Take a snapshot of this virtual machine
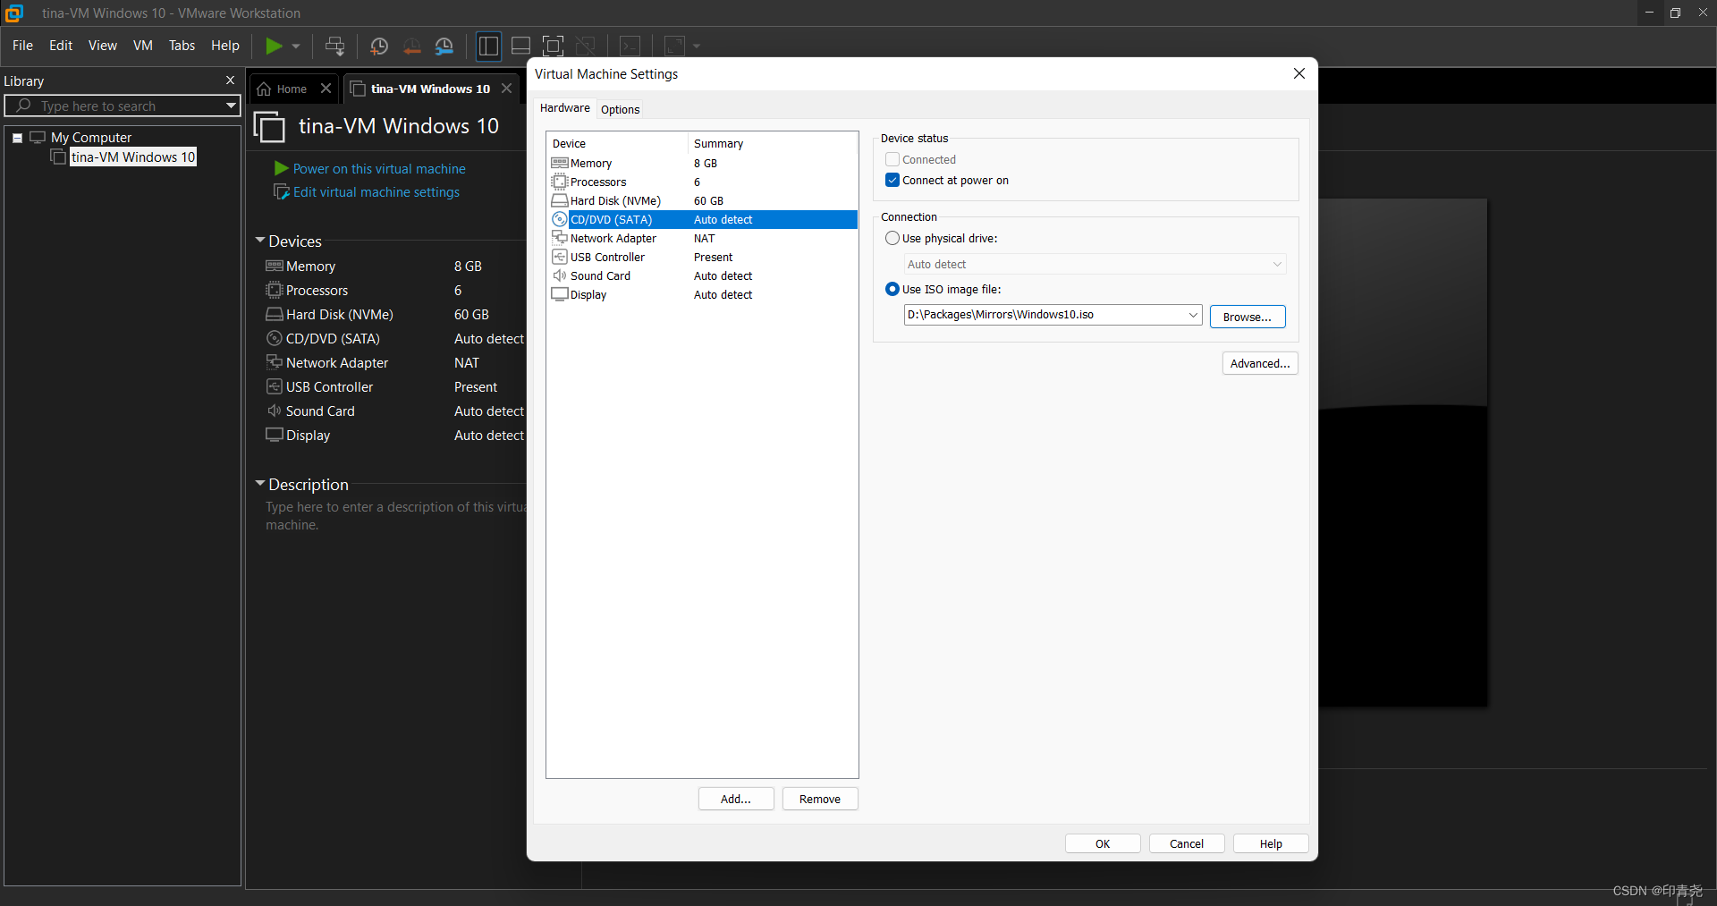The image size is (1717, 906). [x=379, y=46]
